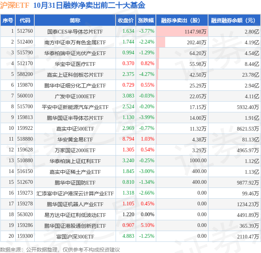Click balance value 1234.23万
The width and height of the screenshot is (261, 253).
click(x=248, y=204)
